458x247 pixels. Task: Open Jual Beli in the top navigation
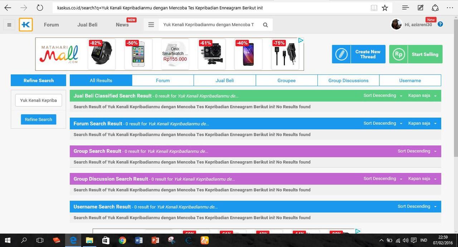pos(87,25)
